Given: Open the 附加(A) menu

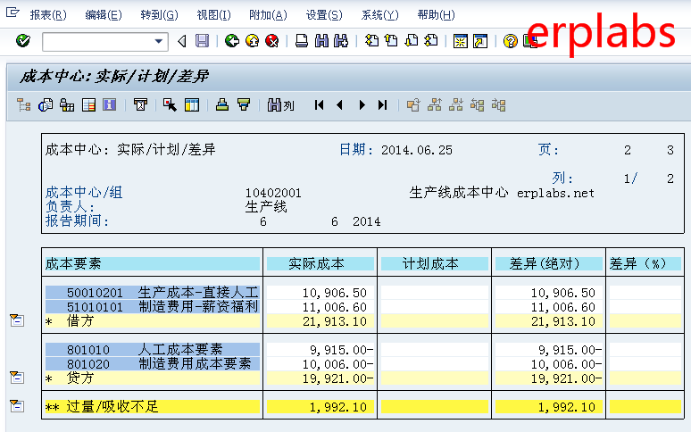Looking at the screenshot, I should pyautogui.click(x=268, y=15).
